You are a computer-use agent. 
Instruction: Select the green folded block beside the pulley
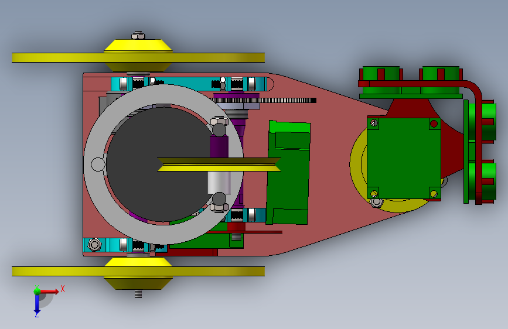(x=288, y=173)
